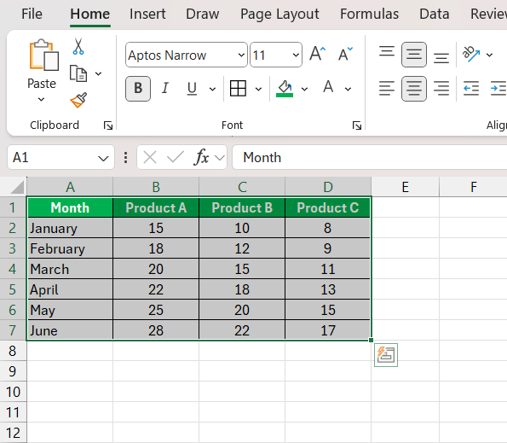The height and width of the screenshot is (443, 507).
Task: Open font name dropdown Aptos Narrow
Action: click(241, 55)
